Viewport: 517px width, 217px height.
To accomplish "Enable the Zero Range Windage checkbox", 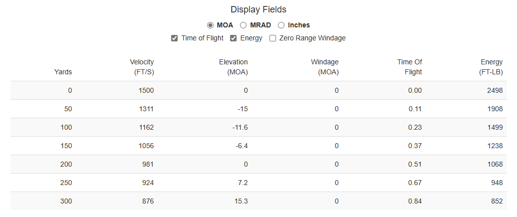I will [x=273, y=38].
